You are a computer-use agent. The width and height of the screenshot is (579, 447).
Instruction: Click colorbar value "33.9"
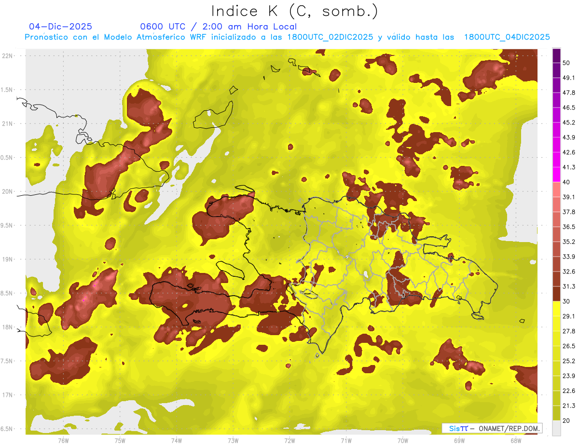point(569,257)
